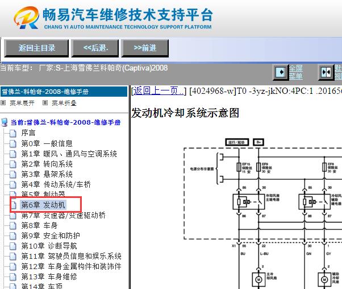
Task: Click the page icon beside 第2章 转向系统
Action: click(x=13, y=164)
